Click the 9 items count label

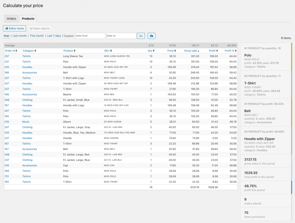[286, 38]
